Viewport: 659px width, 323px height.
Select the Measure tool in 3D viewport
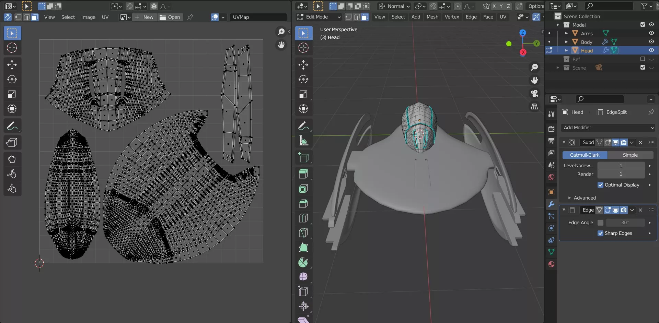(303, 141)
